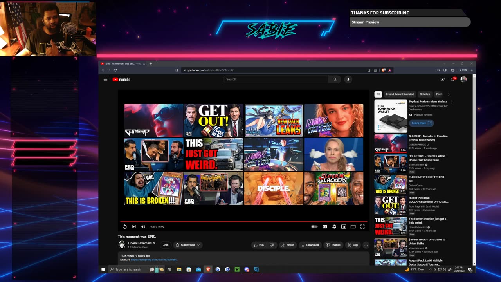Mute the video with the speaker icon

click(x=143, y=226)
